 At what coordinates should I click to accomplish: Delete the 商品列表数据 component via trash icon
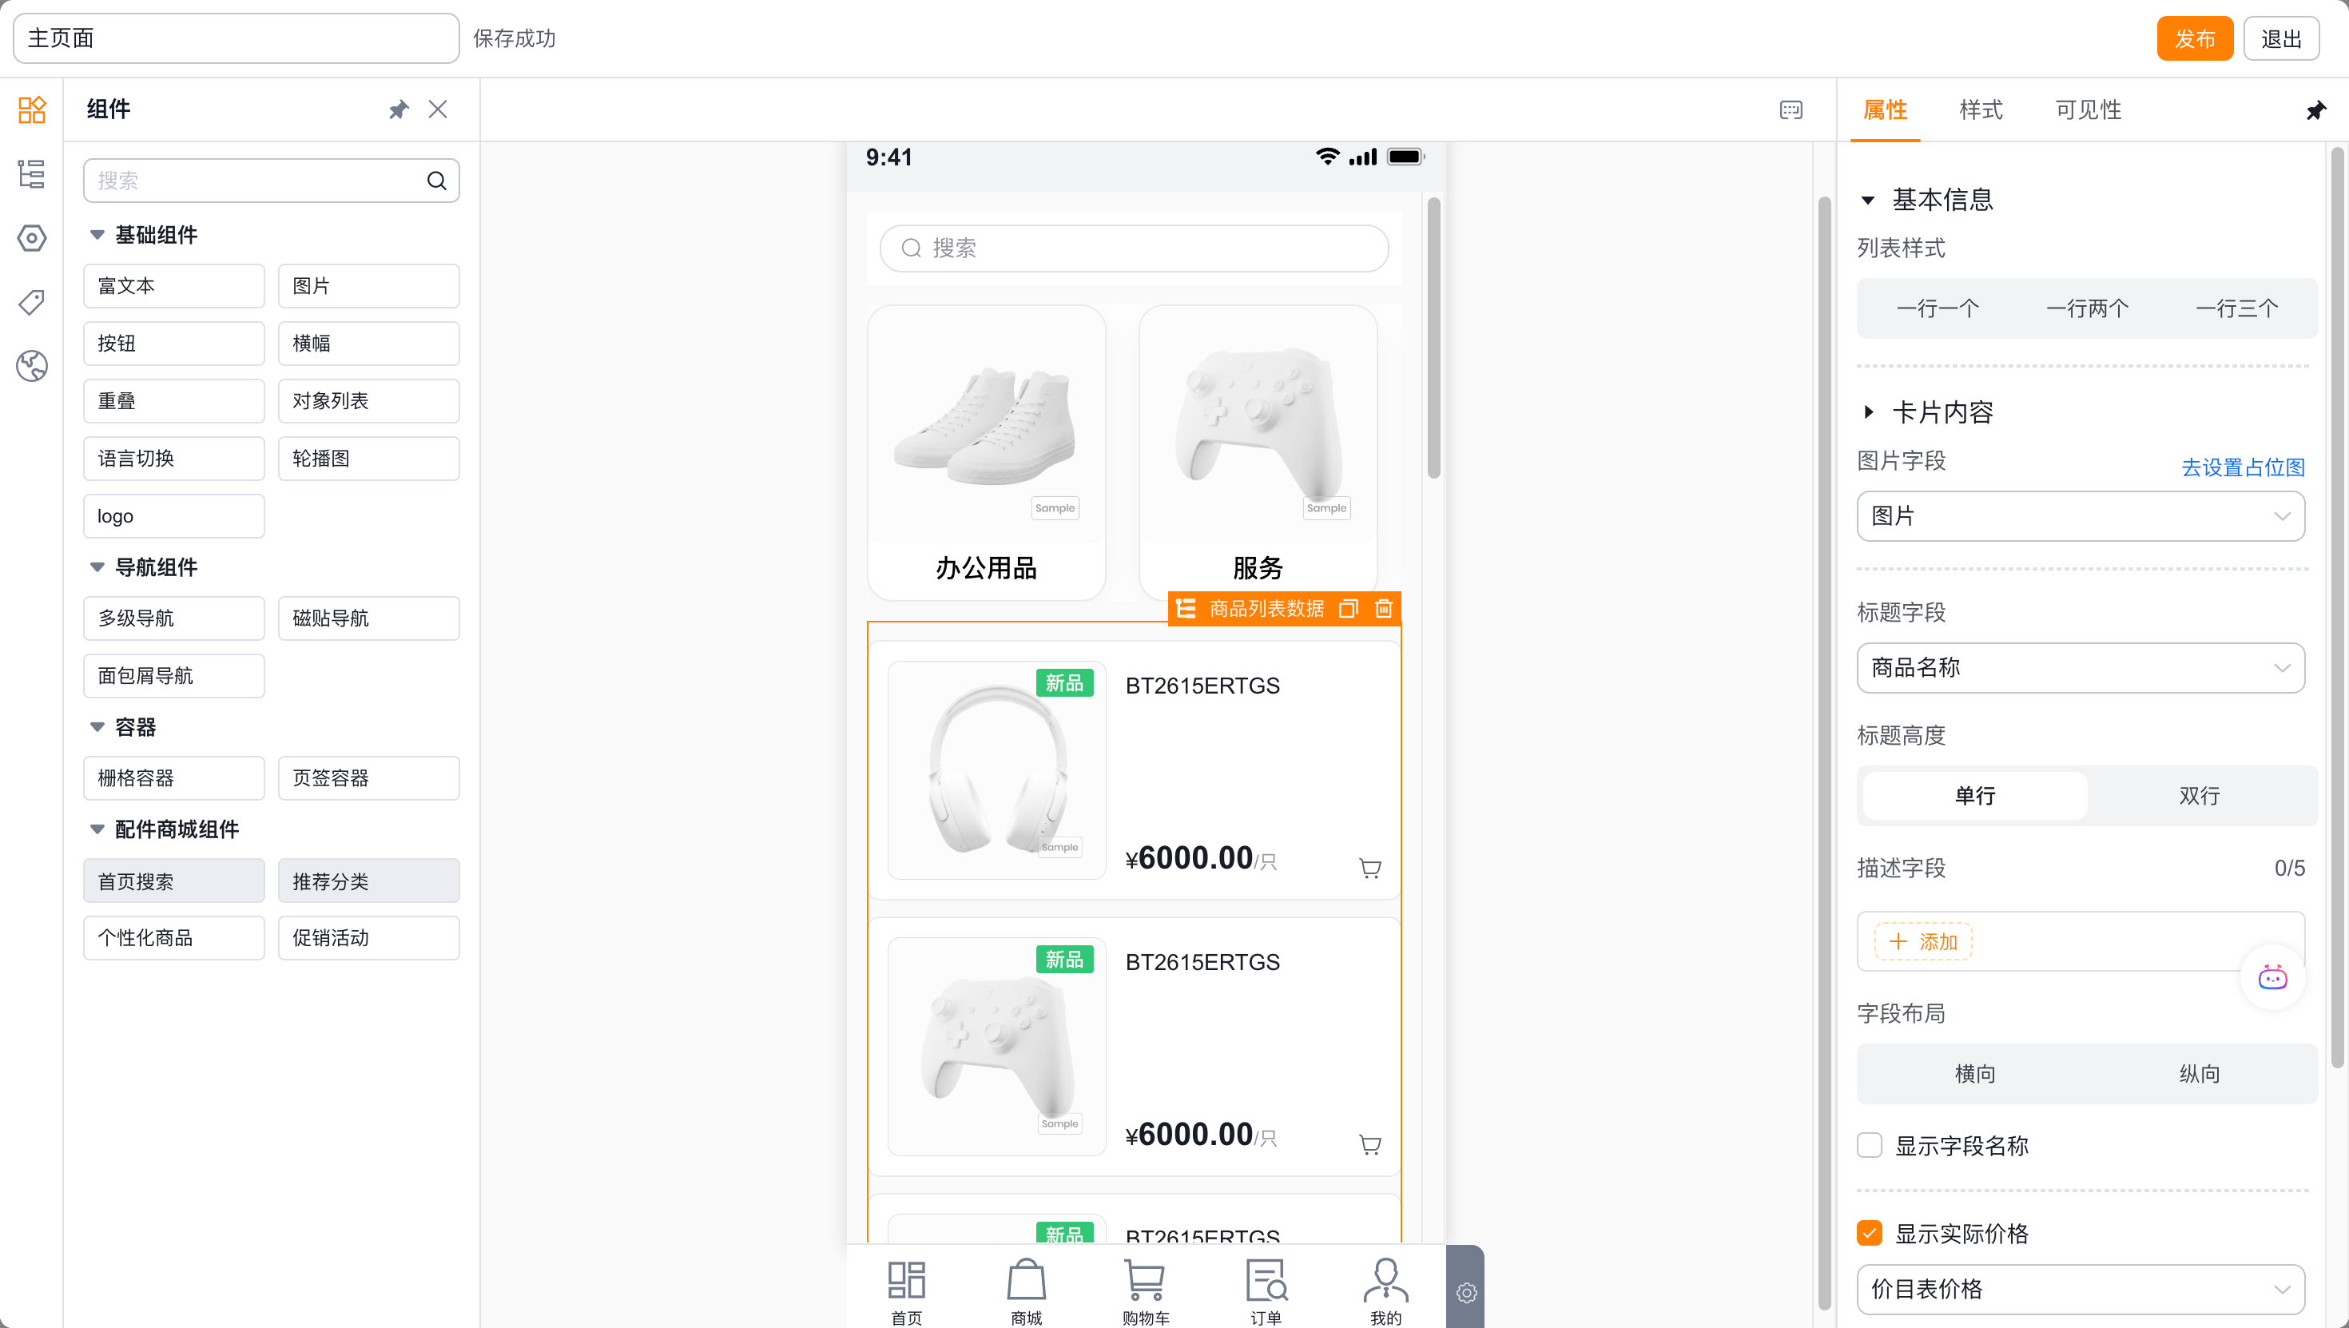pyautogui.click(x=1383, y=608)
